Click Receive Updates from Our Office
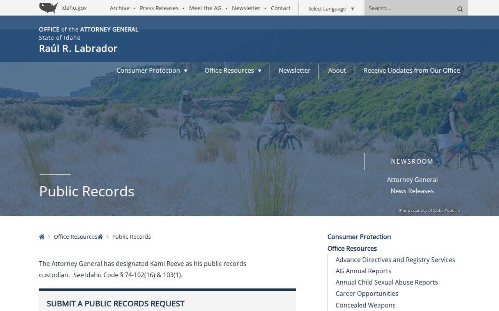 click(412, 70)
